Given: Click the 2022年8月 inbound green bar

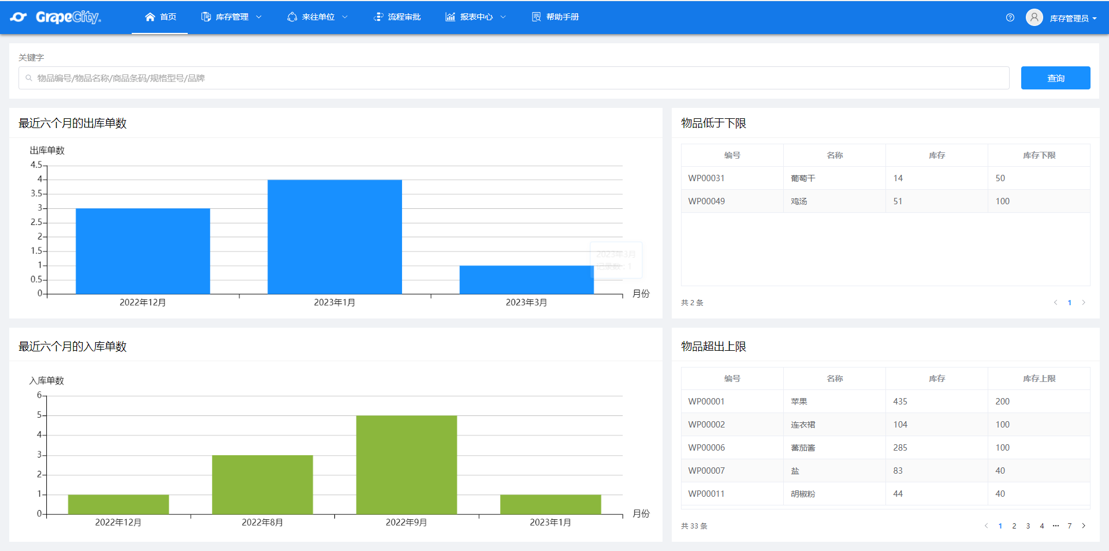Looking at the screenshot, I should [262, 485].
